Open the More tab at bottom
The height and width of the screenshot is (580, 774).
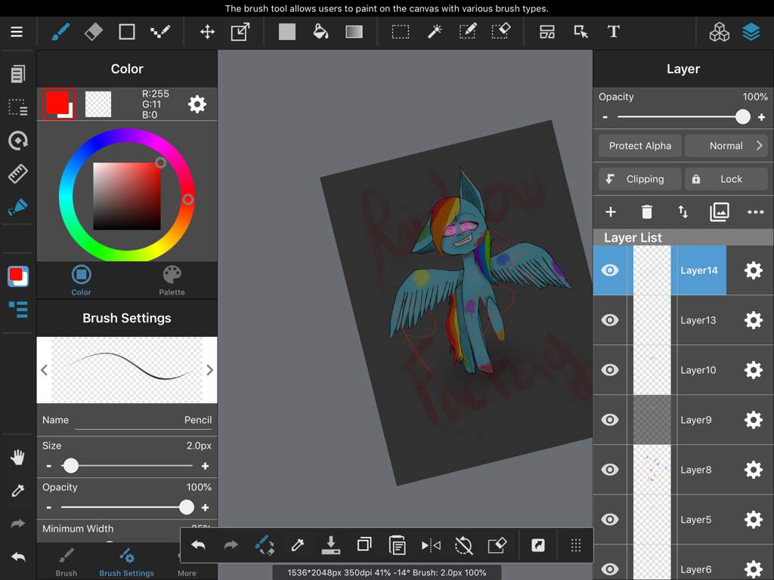(187, 562)
